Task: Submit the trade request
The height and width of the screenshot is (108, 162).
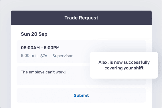Action: click(x=81, y=95)
